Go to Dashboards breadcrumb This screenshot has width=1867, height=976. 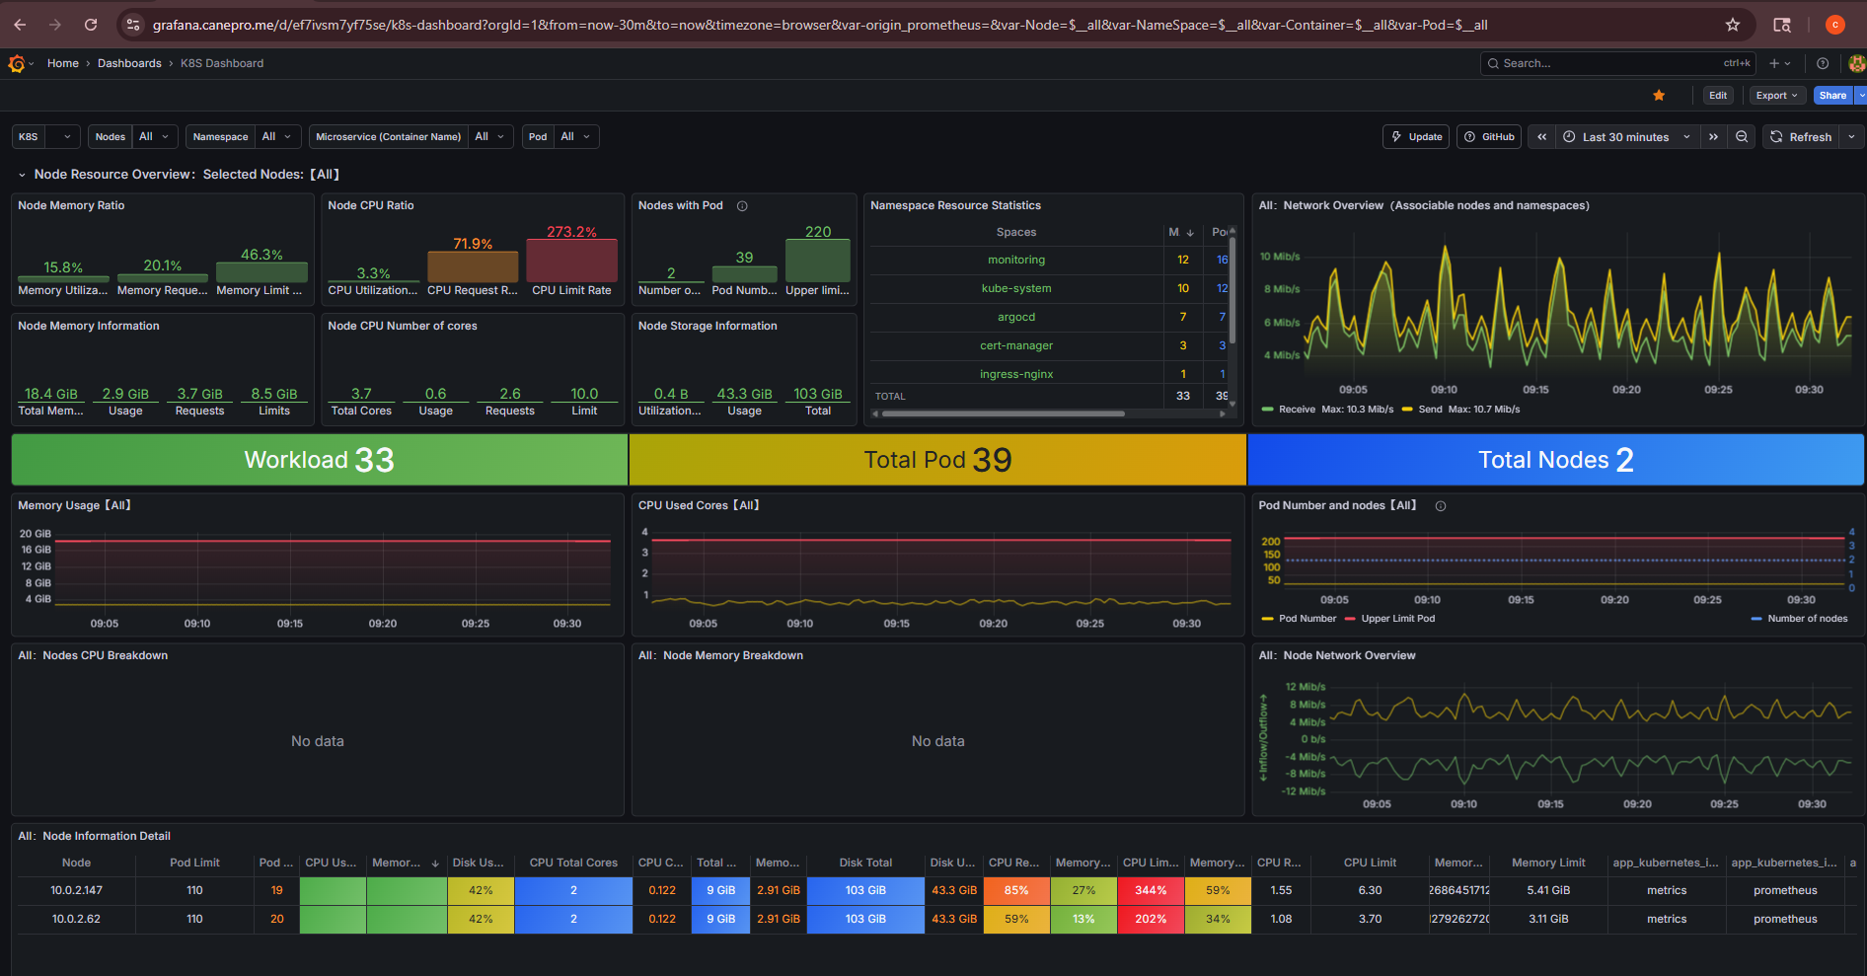[x=129, y=63]
